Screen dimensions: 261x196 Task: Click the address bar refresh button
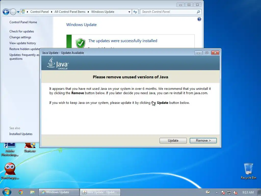point(135,12)
